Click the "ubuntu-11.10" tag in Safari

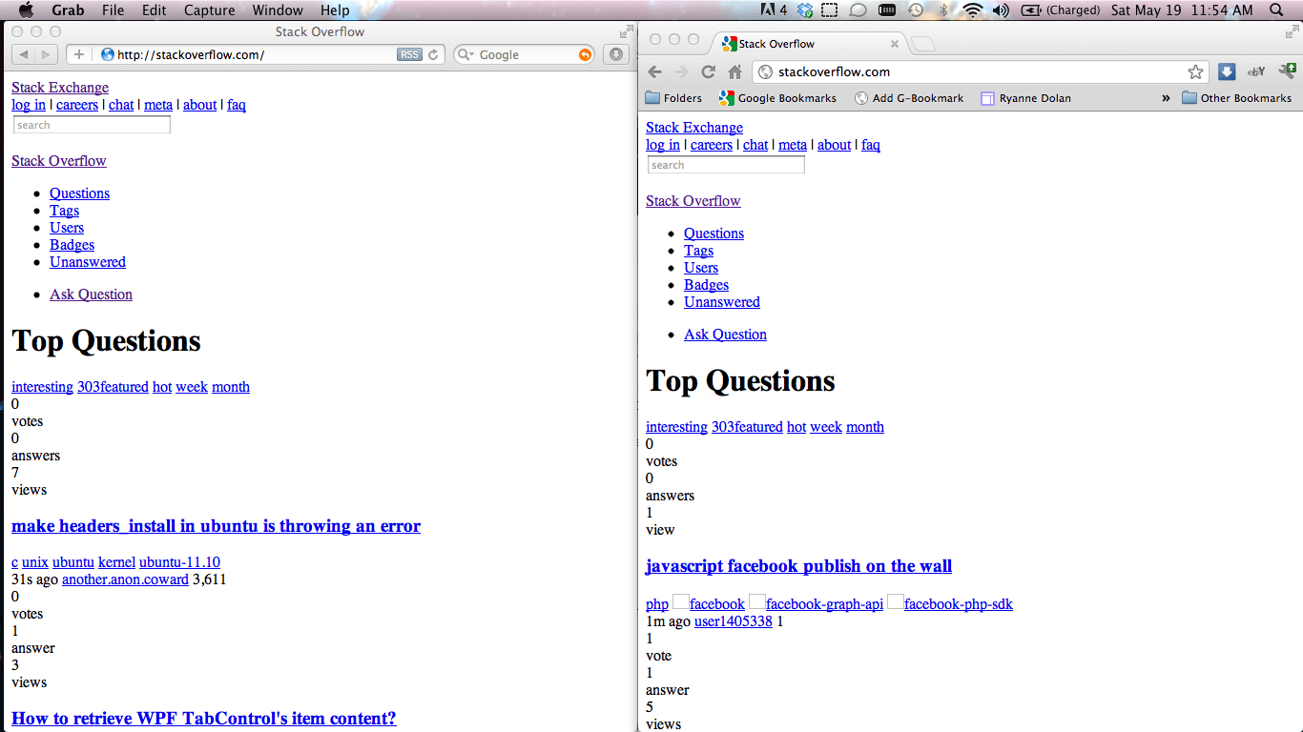point(179,562)
